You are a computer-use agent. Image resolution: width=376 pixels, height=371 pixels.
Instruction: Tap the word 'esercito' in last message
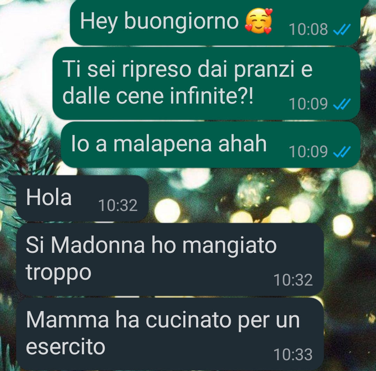coord(66,347)
